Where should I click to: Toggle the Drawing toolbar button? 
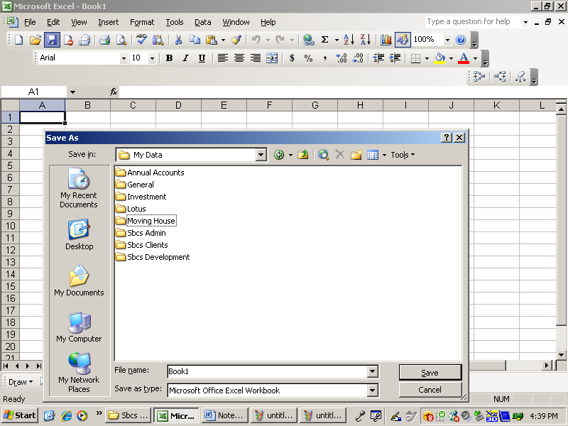tap(403, 40)
